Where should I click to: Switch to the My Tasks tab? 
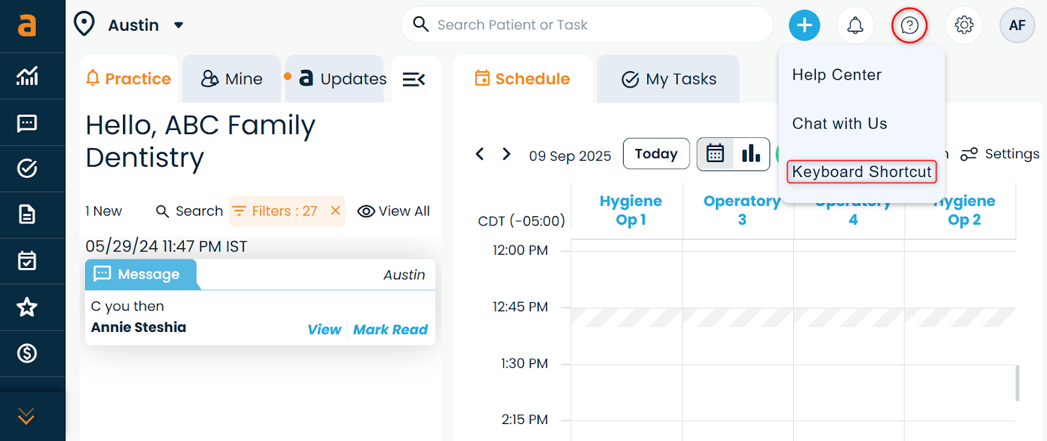668,79
